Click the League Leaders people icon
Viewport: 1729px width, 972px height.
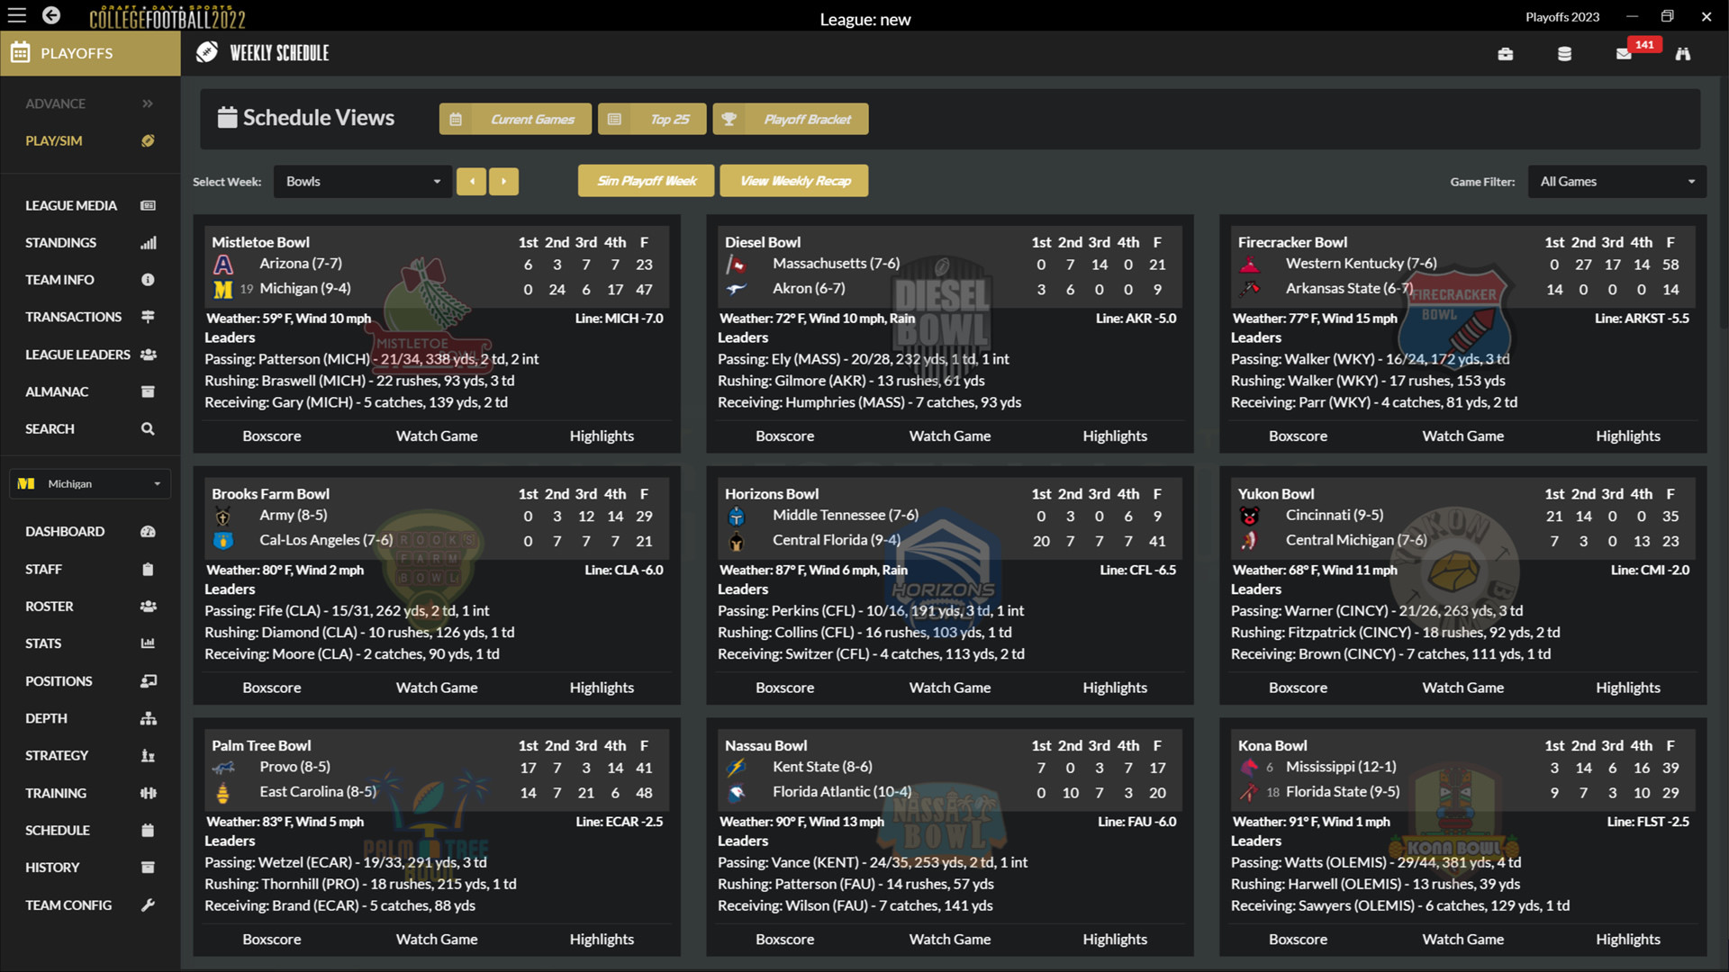click(x=147, y=354)
